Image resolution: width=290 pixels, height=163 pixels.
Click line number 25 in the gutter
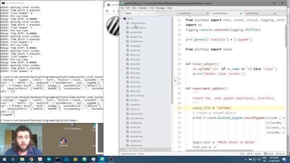(x=179, y=88)
